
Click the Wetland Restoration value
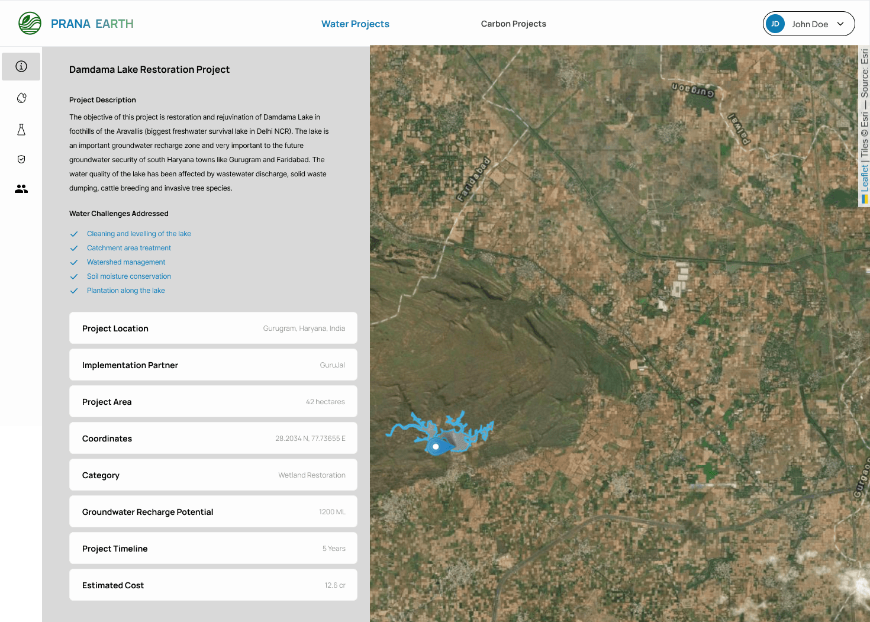pyautogui.click(x=312, y=475)
